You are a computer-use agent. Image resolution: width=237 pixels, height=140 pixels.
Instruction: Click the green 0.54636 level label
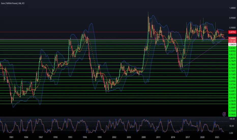(x=232, y=114)
